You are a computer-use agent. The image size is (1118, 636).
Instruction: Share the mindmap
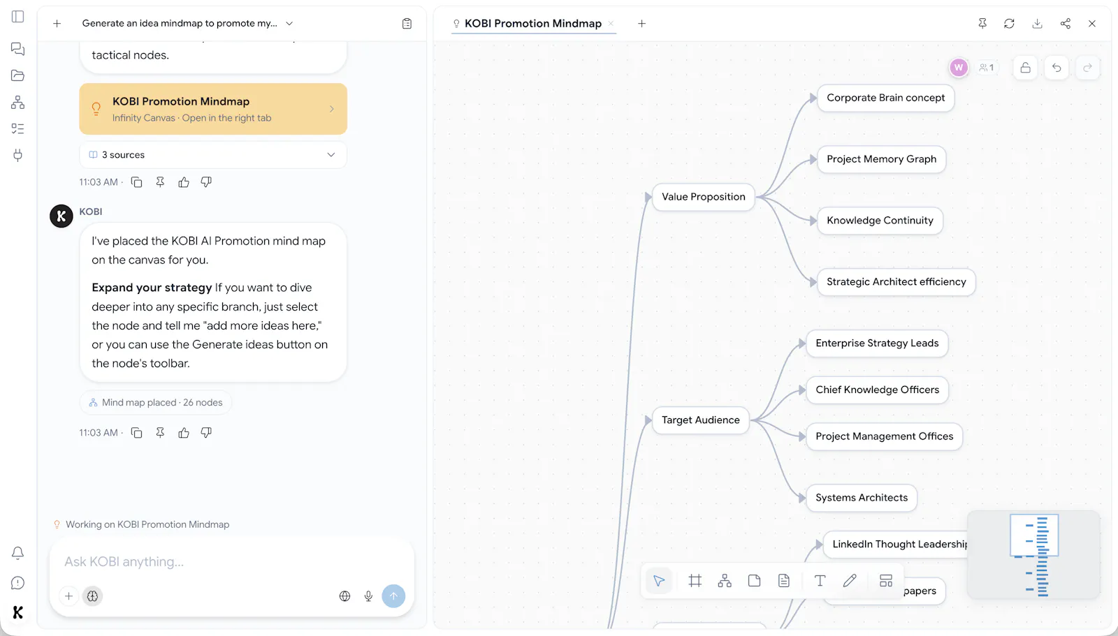coord(1065,24)
